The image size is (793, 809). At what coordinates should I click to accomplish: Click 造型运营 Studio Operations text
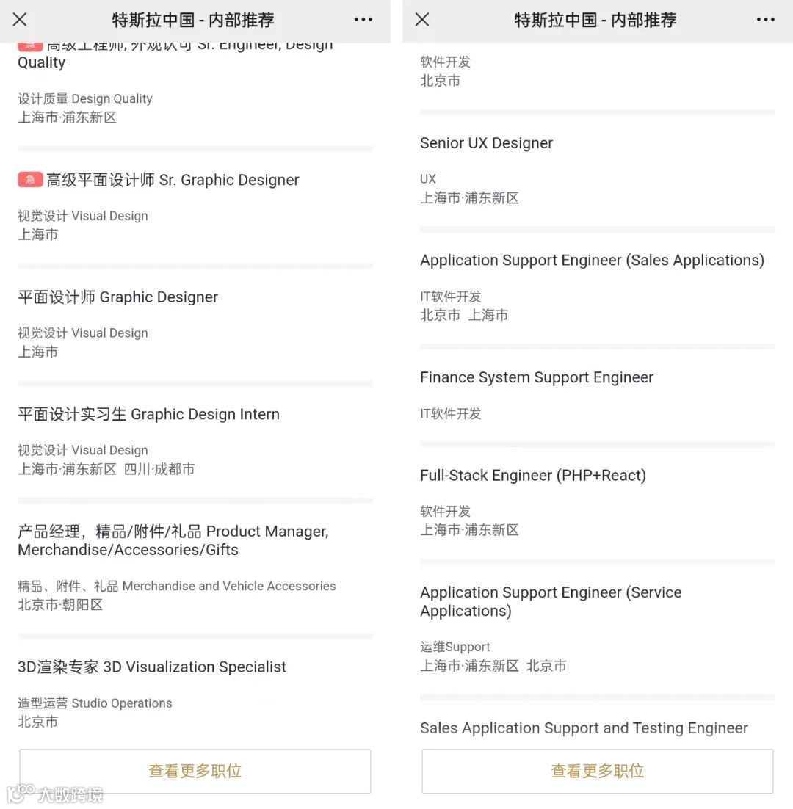pyautogui.click(x=95, y=703)
